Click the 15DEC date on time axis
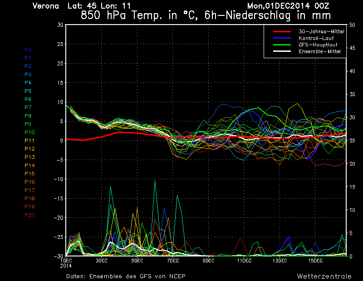Image resolution: width=363 pixels, height=281 pixels. coord(315,261)
